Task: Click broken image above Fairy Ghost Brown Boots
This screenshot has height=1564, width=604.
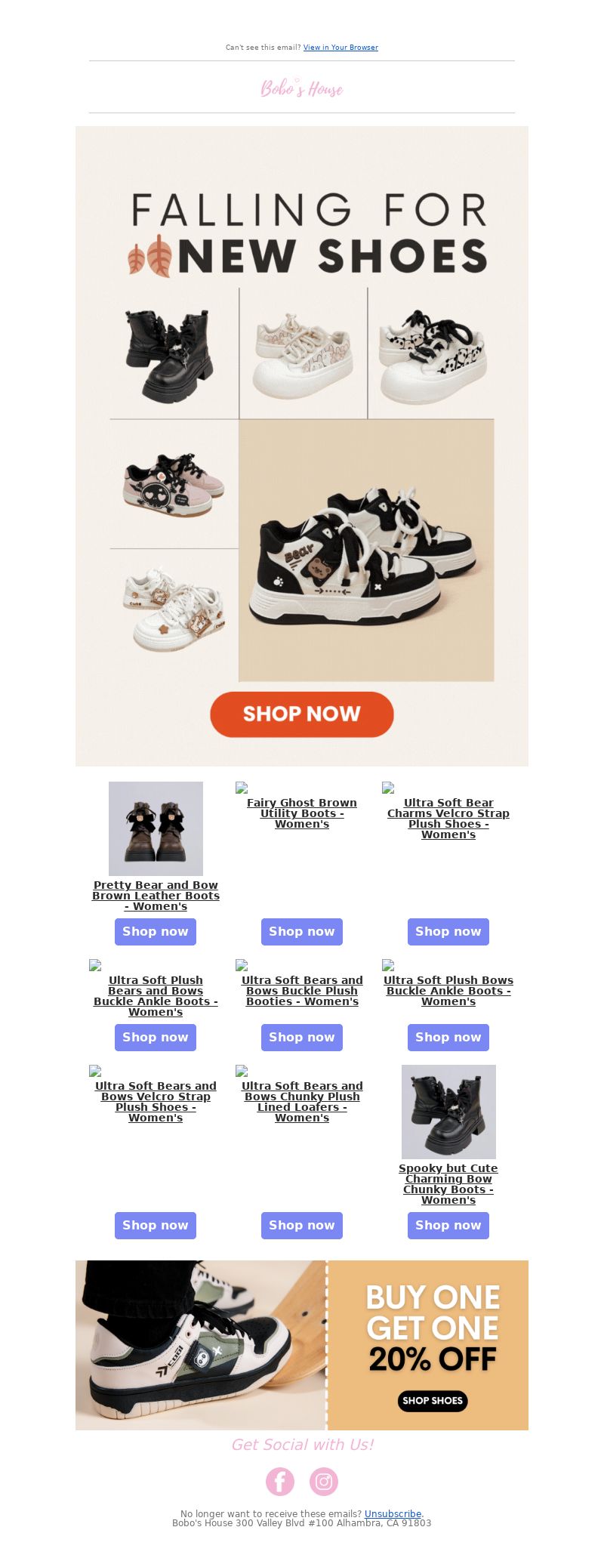Action: tap(242, 788)
